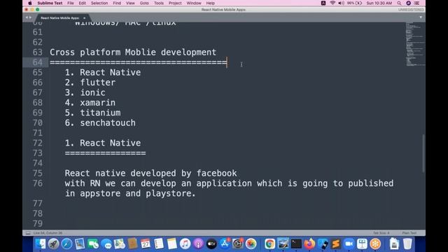Open the Sublime Text application menu

click(x=50, y=3)
